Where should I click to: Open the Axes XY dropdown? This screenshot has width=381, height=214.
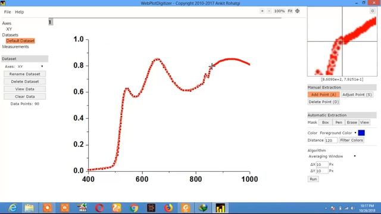[30, 66]
